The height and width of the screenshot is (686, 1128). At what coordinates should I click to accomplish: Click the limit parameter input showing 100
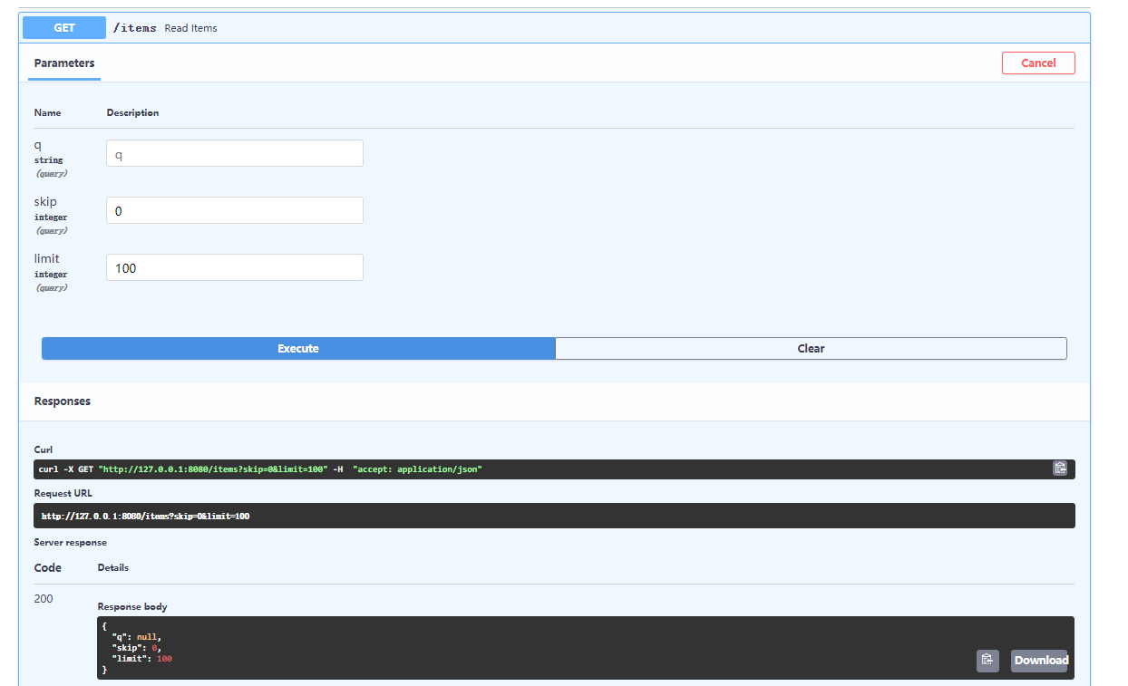coord(234,266)
